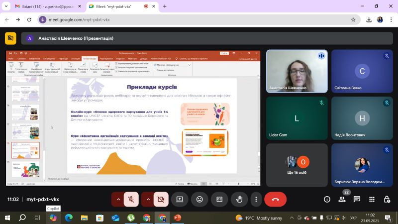Screen dimensions: 398x224
Task: Toggle closed captions on
Action: coord(219,199)
